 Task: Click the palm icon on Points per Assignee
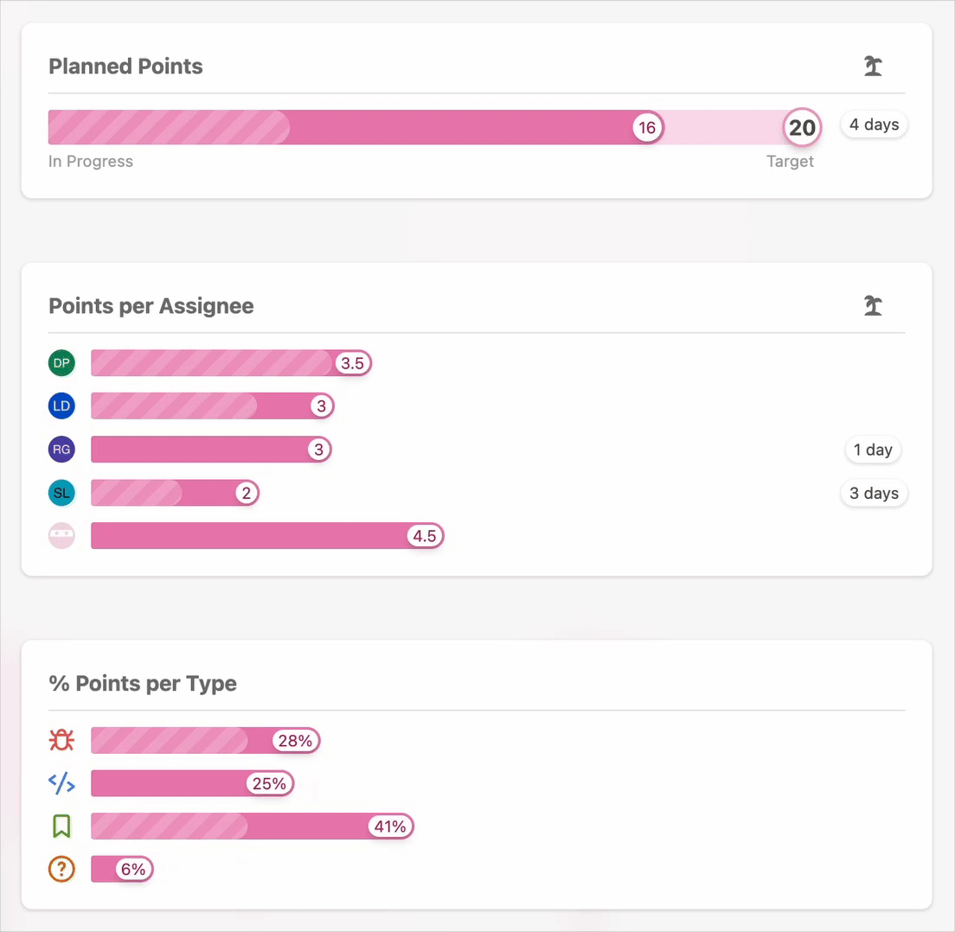873,305
